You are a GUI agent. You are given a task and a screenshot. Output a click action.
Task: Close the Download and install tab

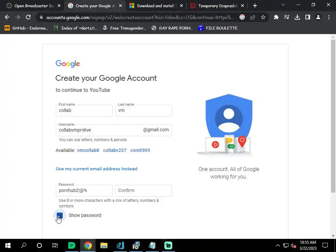pos(181,6)
